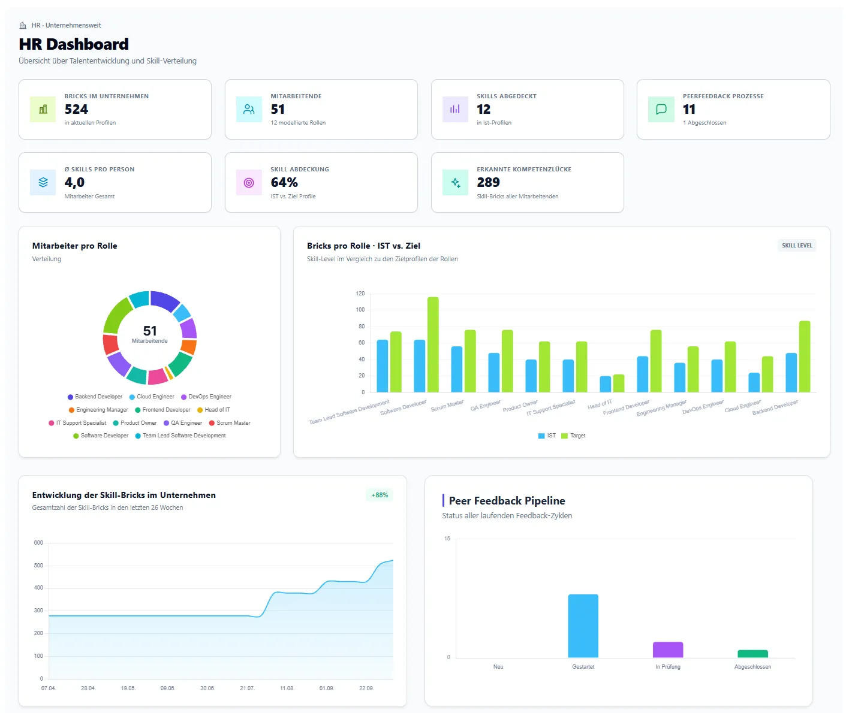
Task: Click the 289 competence gap value
Action: point(488,182)
